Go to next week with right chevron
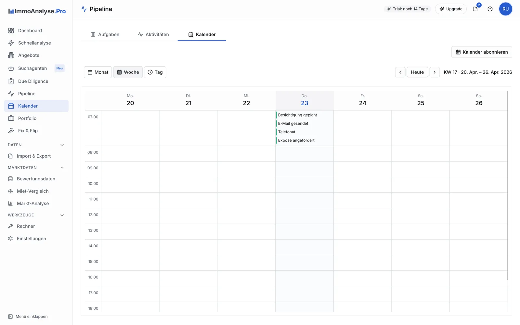This screenshot has width=520, height=325. point(435,72)
